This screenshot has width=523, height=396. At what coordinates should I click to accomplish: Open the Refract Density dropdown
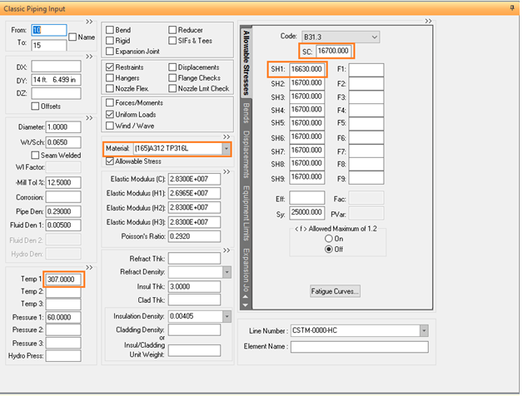[227, 272]
